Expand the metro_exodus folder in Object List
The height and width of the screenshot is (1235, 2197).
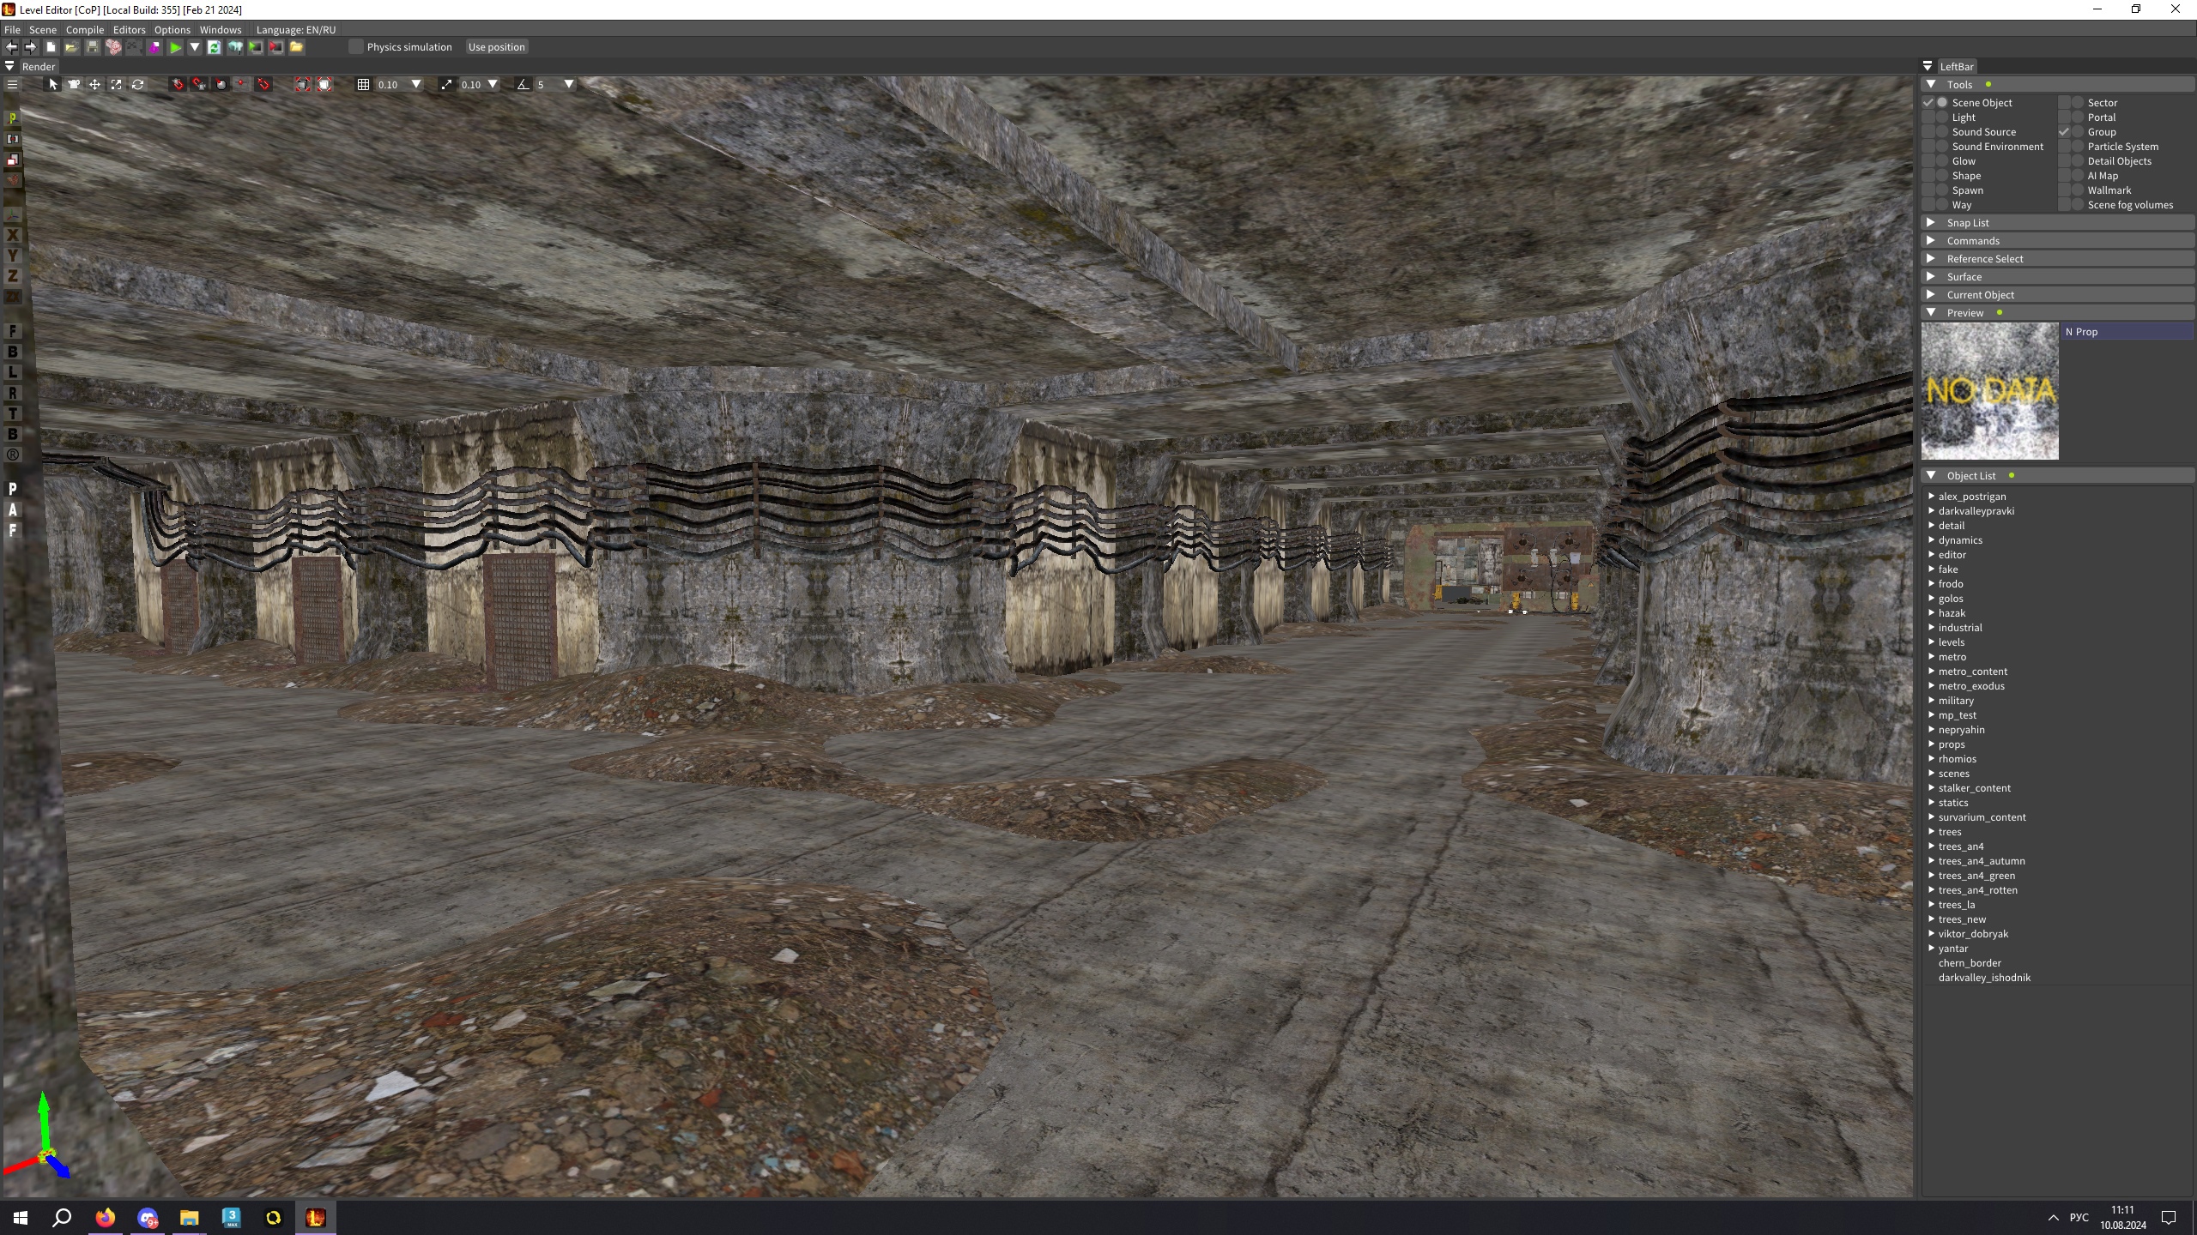(x=1931, y=686)
